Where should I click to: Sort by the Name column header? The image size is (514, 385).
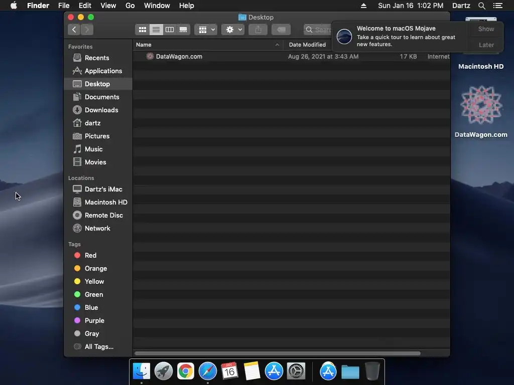pos(208,45)
